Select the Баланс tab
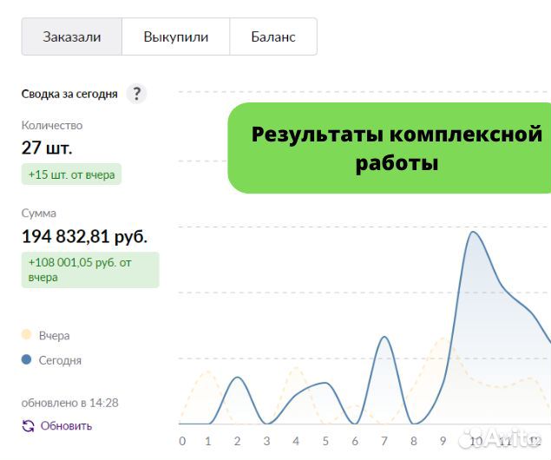The width and height of the screenshot is (551, 460). pos(273,36)
